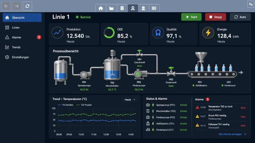Switch the line to Auto mode

click(240, 17)
